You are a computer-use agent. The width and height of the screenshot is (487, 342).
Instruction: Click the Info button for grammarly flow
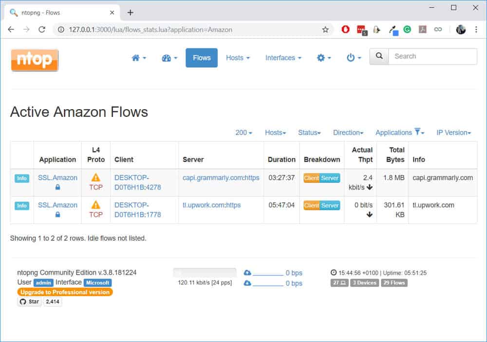[22, 178]
